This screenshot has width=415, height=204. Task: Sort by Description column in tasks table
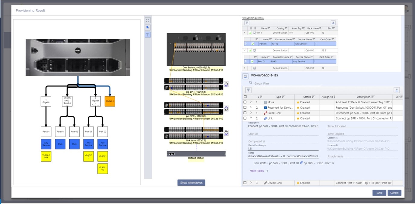(366, 97)
